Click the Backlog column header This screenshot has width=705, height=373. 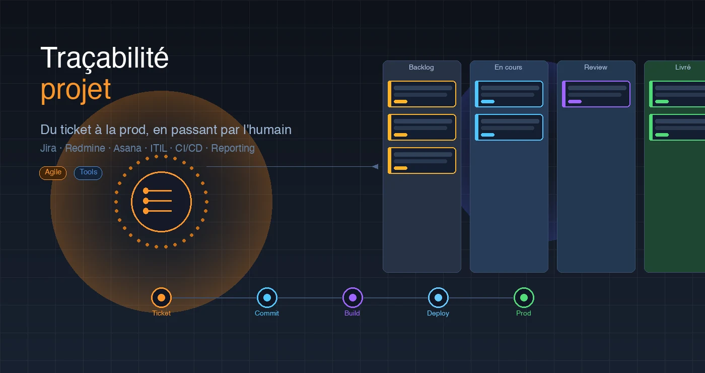421,67
